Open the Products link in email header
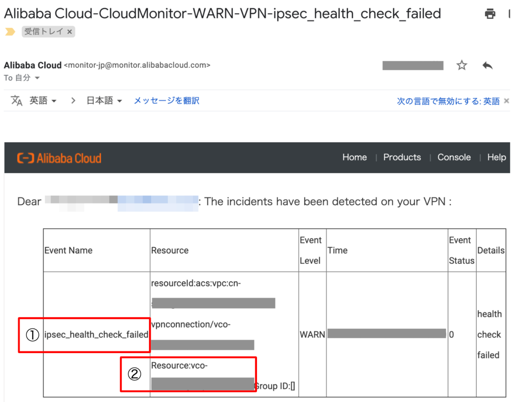 coord(402,157)
